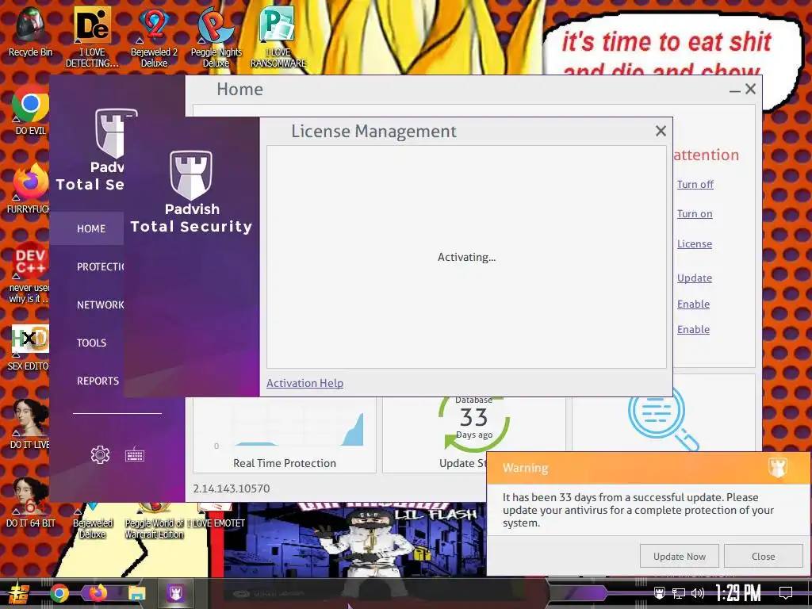Viewport: 812px width, 609px height.
Task: Close the Padvish Home window
Action: click(x=750, y=89)
